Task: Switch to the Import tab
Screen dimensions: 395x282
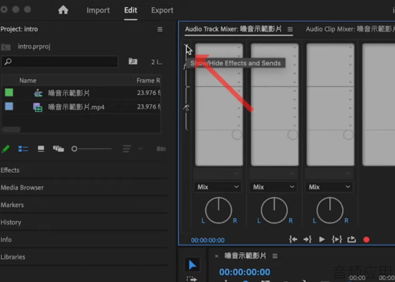Action: pos(98,10)
